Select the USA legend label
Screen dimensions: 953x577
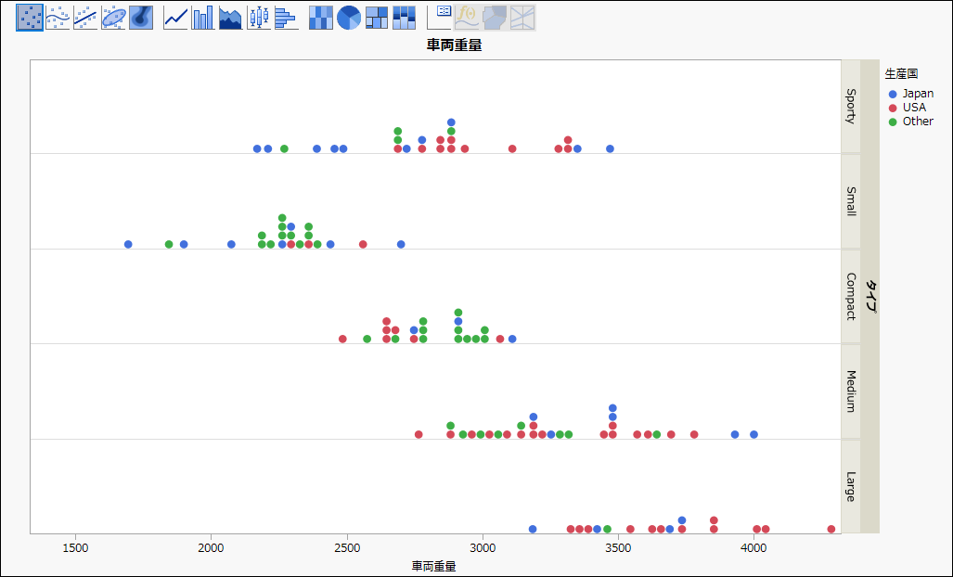coord(914,108)
